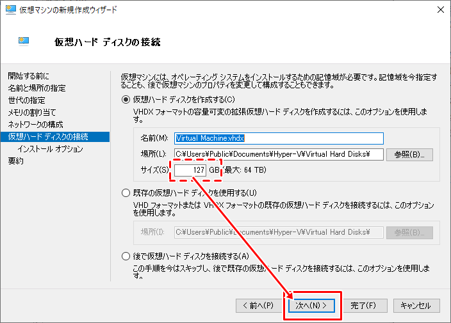Click 次へ(N) to continue

312,306
